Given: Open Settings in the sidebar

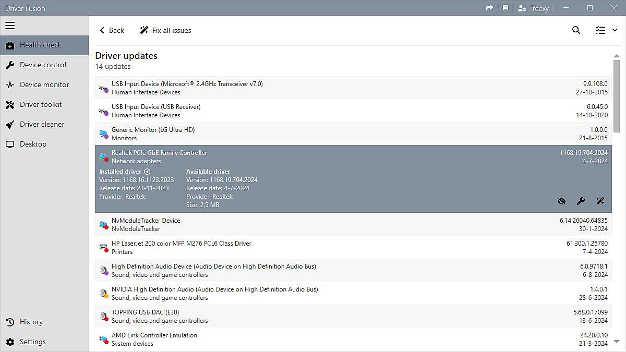Looking at the screenshot, I should coord(44,342).
